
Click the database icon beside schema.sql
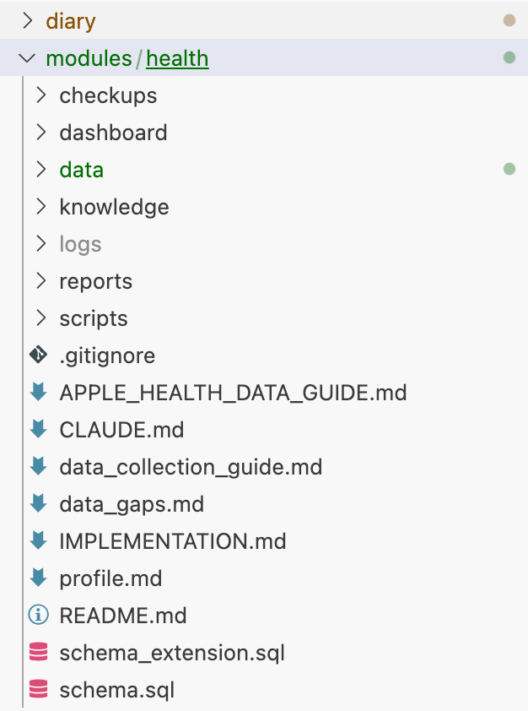point(38,690)
